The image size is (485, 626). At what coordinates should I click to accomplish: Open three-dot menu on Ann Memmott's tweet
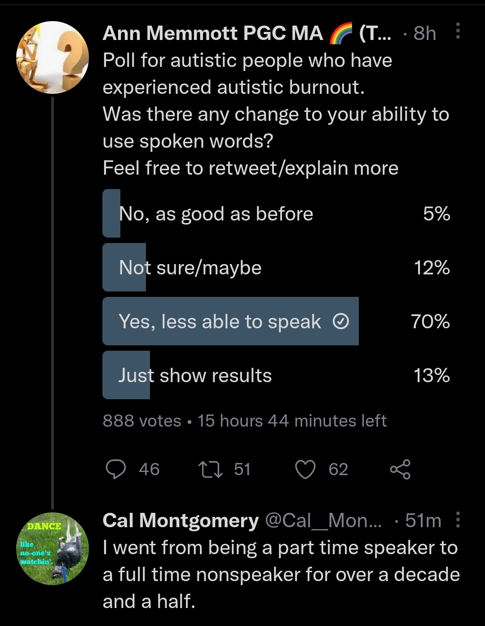click(458, 31)
